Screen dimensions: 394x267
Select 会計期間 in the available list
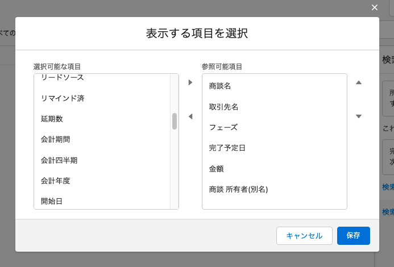[102, 139]
